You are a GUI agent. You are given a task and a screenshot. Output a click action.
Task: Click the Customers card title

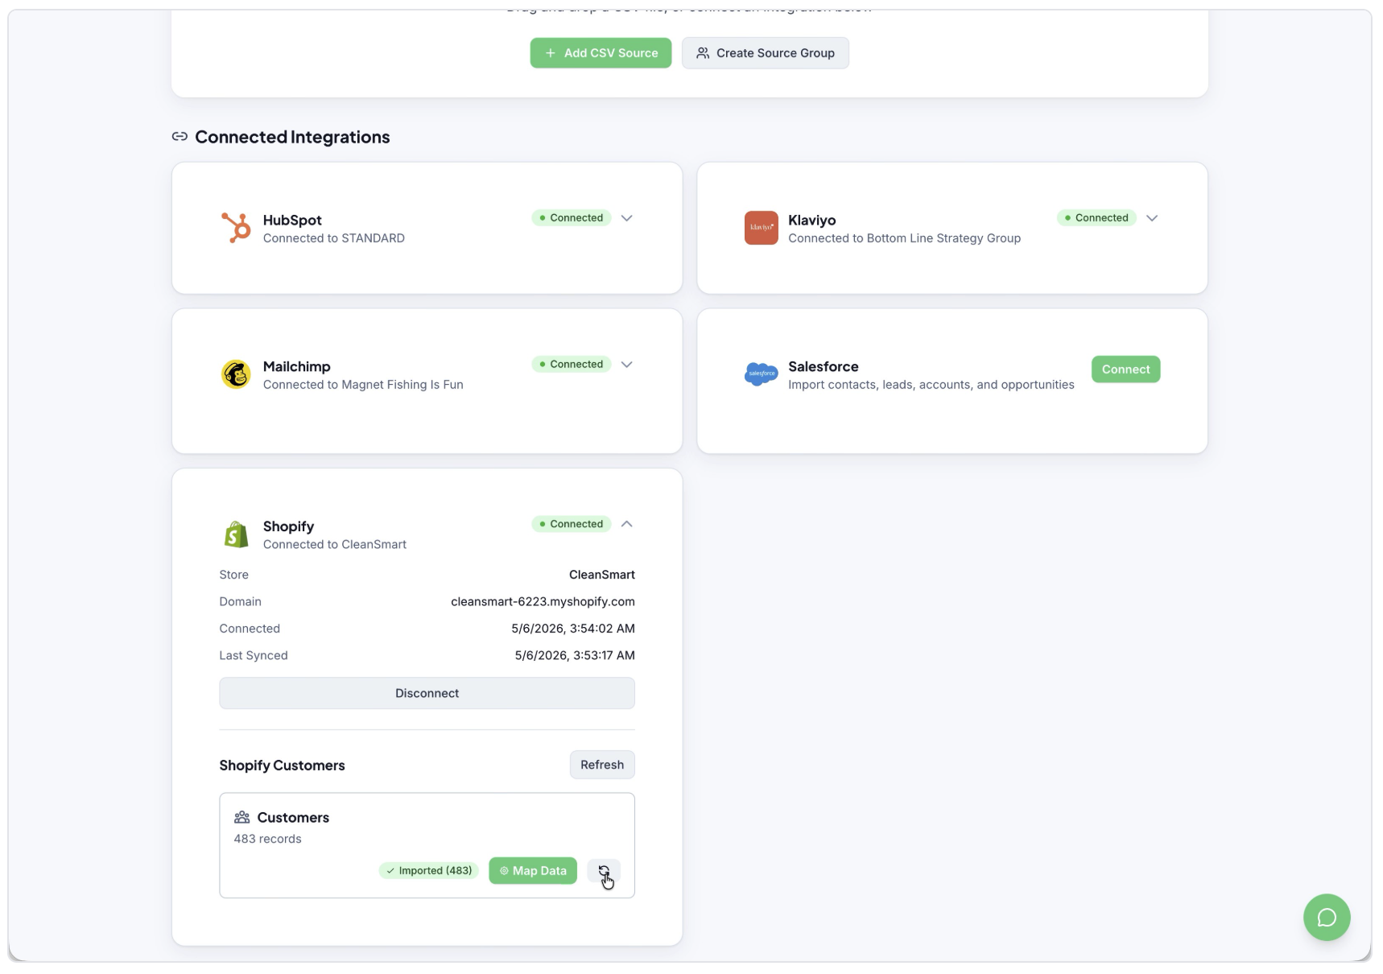pos(293,818)
